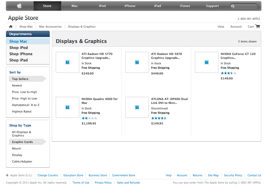278x194 pixels.
Task: Click star rating for ATLONA AT-DP400
Action: coord(159,118)
